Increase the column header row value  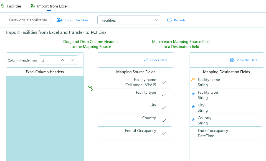point(62,60)
